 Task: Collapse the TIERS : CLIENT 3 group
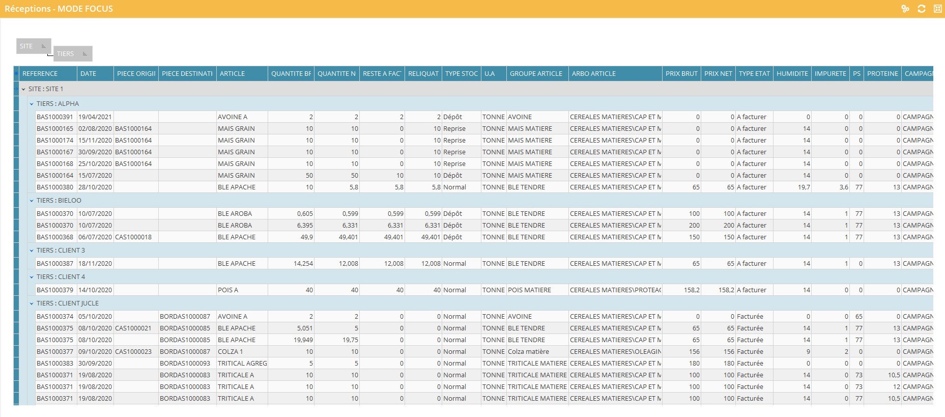point(32,251)
